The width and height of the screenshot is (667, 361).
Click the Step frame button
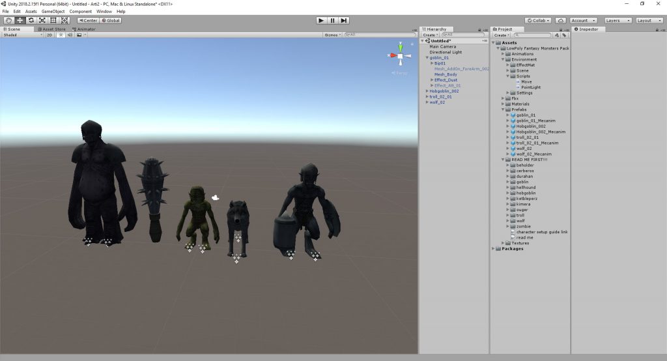pyautogui.click(x=344, y=20)
